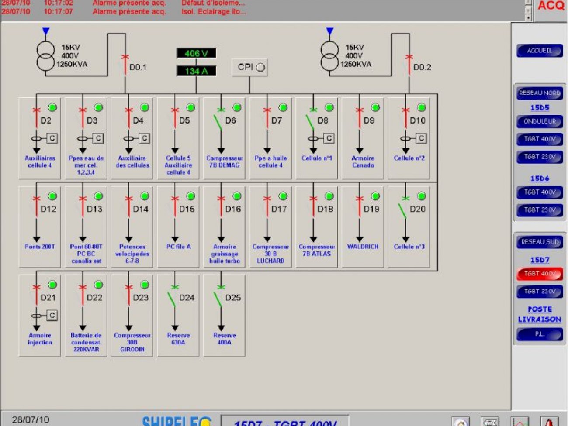The height and width of the screenshot is (426, 568).
Task: Select the left 1250KVA transformer symbol
Action: click(x=45, y=56)
